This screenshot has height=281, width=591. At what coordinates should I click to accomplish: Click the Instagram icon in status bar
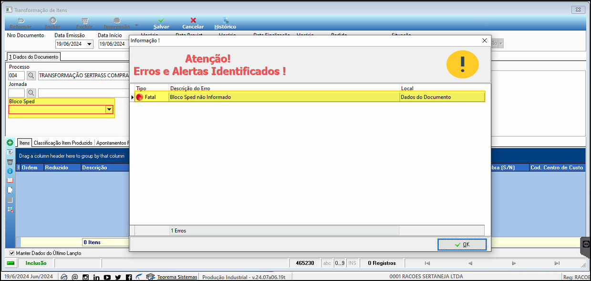click(86, 277)
